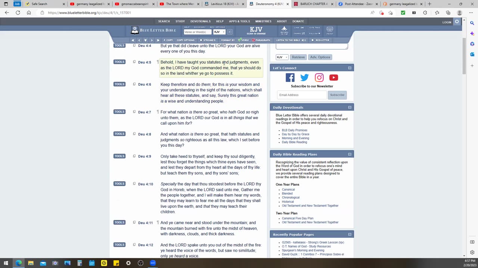
Task: Click the search go arrow beside KJV selector
Action: [230, 32]
